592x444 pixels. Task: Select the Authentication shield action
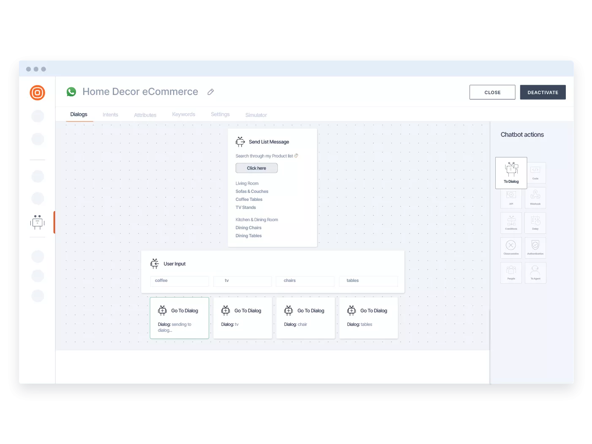[535, 247]
